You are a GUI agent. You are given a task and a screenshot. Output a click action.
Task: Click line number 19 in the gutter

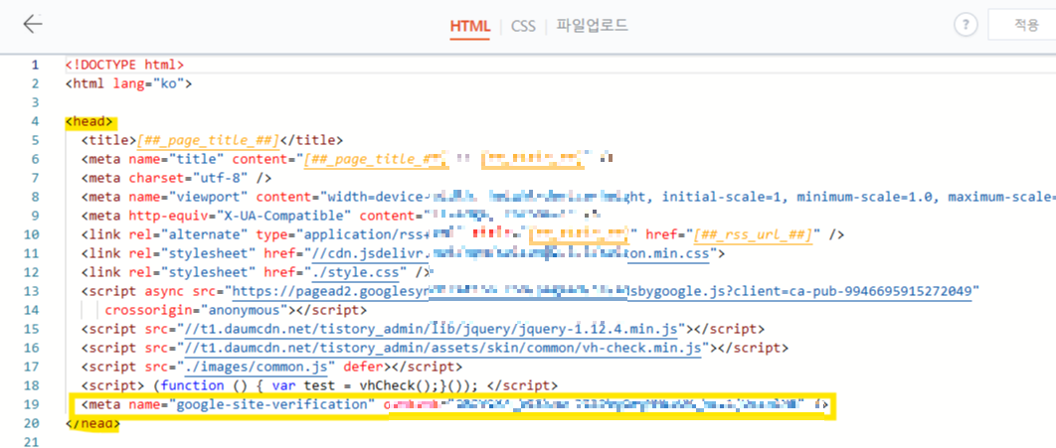(x=33, y=405)
